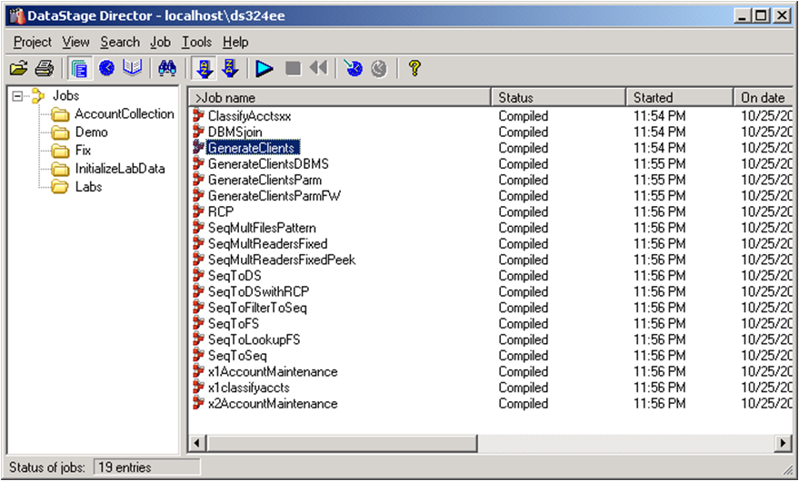Open the Schedule view clock icon
Viewport: 799px width, 481px height.
[x=107, y=68]
